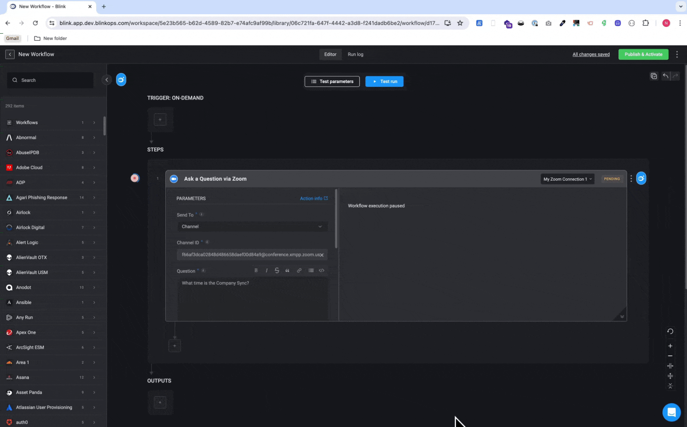Click the copy workflow icon top right

[654, 76]
